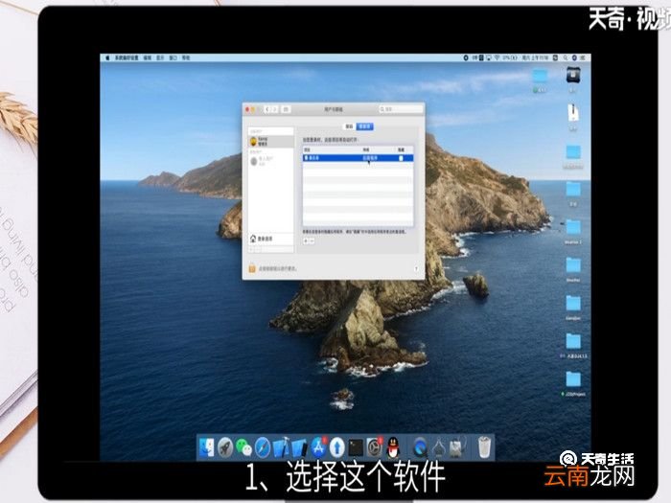Image resolution: width=671 pixels, height=503 pixels.
Task: Open System Preferences gear in Dock
Action: pyautogui.click(x=374, y=447)
